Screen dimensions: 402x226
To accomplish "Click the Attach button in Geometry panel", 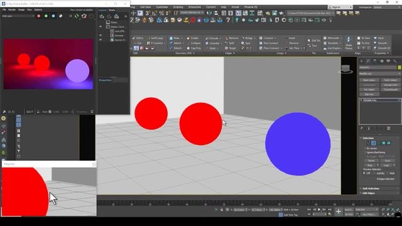I will pyautogui.click(x=176, y=43).
